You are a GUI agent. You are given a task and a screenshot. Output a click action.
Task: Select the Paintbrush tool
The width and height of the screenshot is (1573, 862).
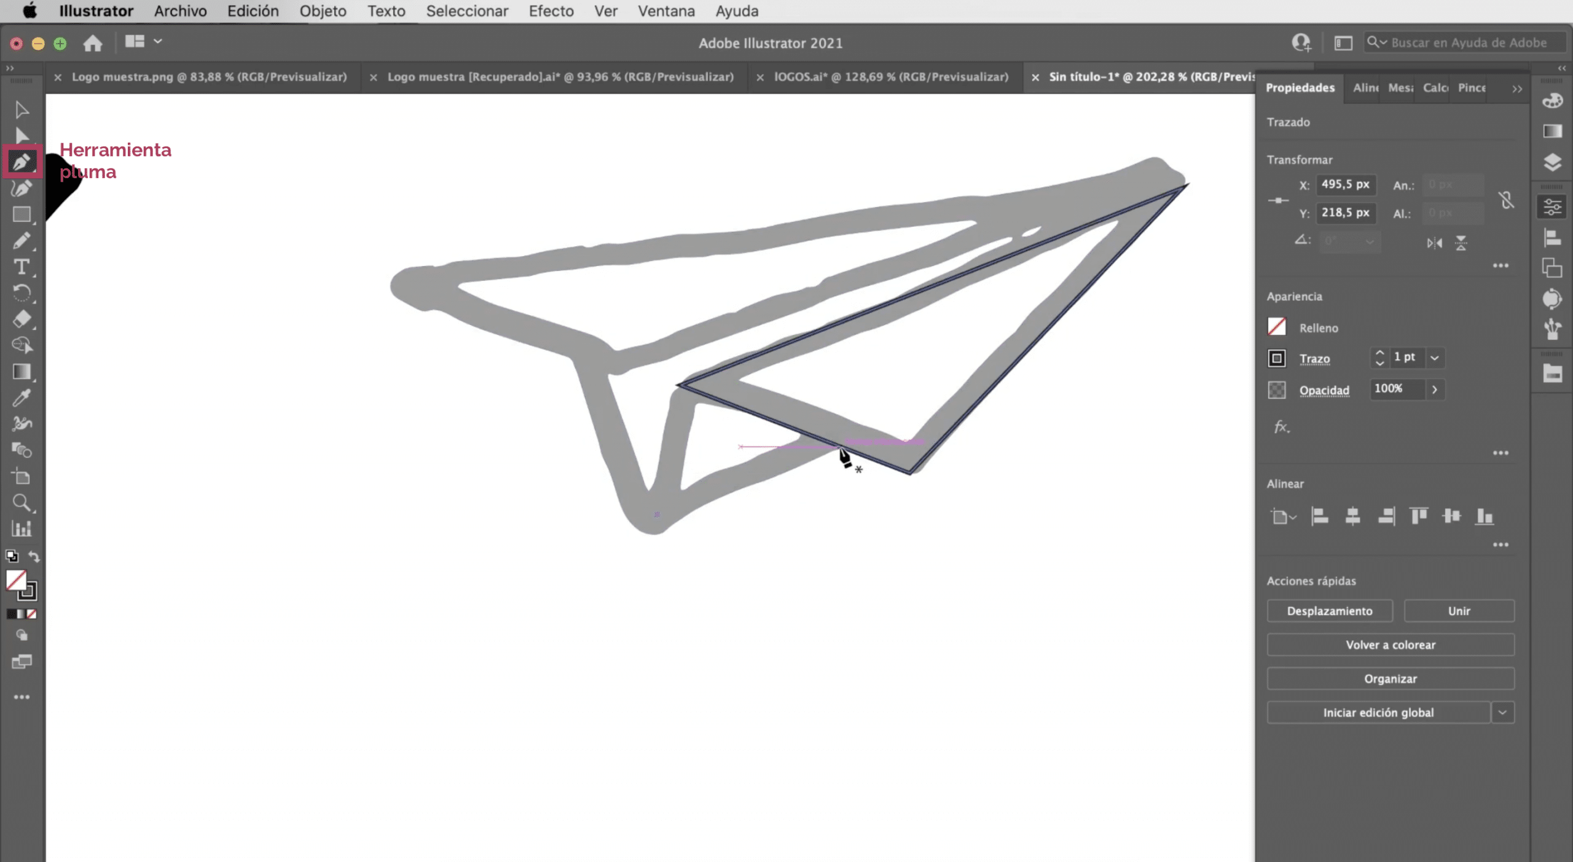tap(22, 240)
